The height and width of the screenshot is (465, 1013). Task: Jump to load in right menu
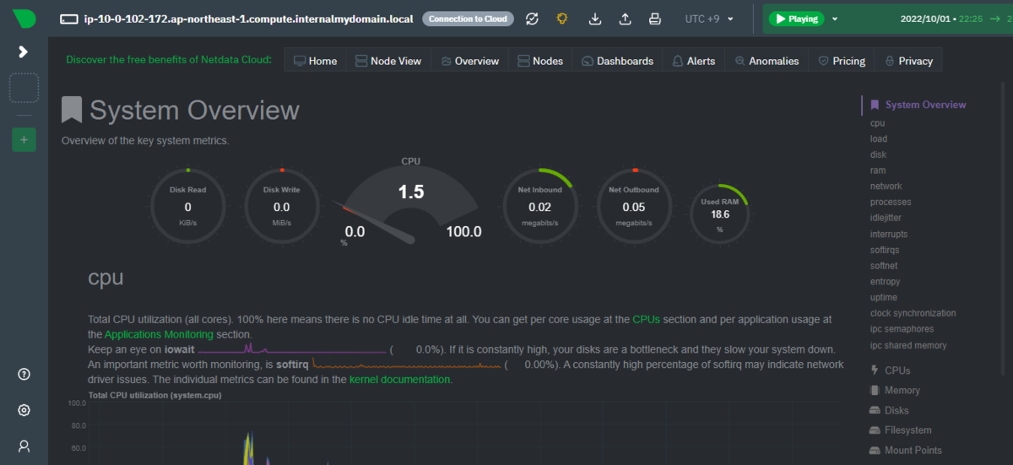click(878, 138)
